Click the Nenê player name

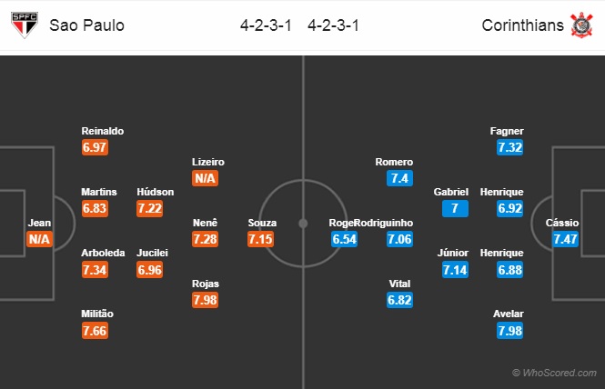coord(206,223)
